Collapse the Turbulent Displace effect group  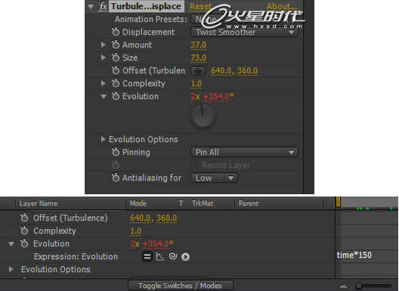pos(91,7)
